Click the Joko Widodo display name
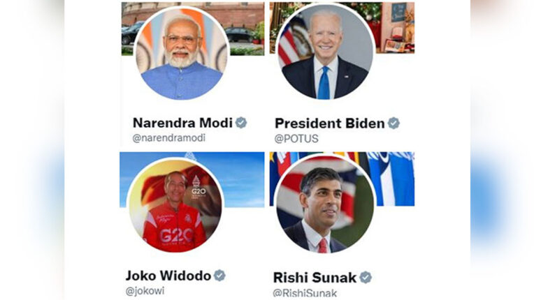The width and height of the screenshot is (534, 300). point(168,276)
